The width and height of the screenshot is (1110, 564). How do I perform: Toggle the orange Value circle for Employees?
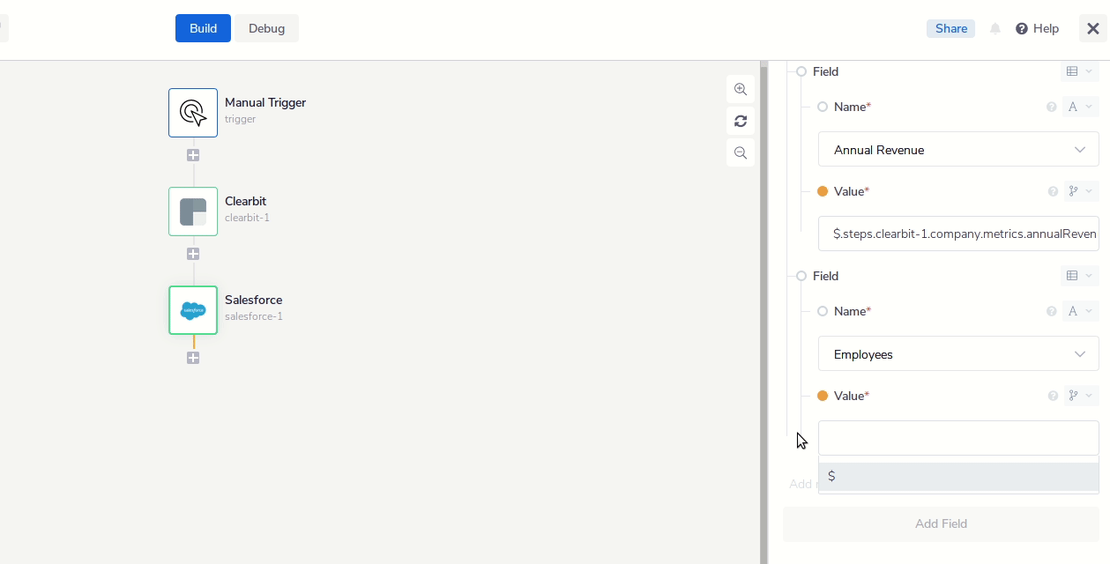pyautogui.click(x=823, y=396)
